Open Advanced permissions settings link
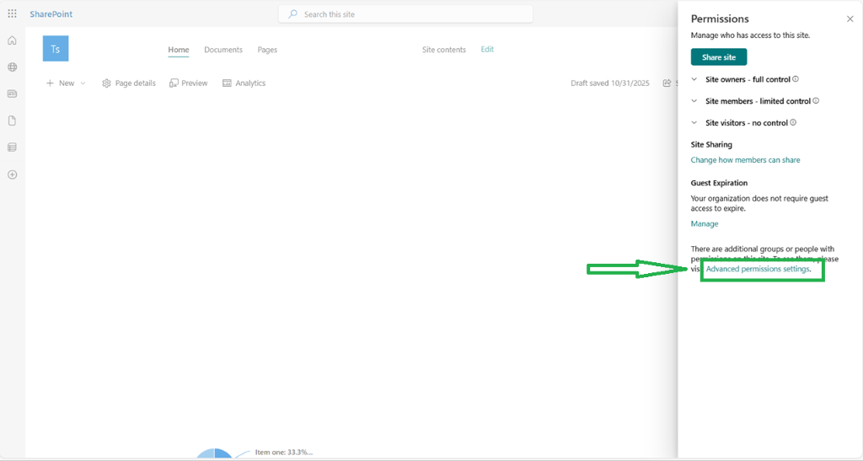The width and height of the screenshot is (863, 461). coord(758,269)
